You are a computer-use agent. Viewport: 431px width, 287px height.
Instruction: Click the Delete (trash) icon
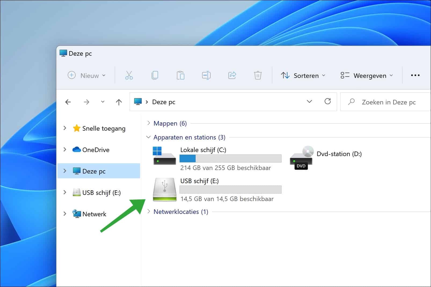[x=258, y=75]
